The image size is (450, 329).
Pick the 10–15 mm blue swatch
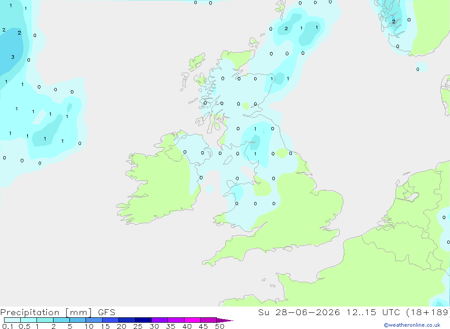[x=94, y=320]
